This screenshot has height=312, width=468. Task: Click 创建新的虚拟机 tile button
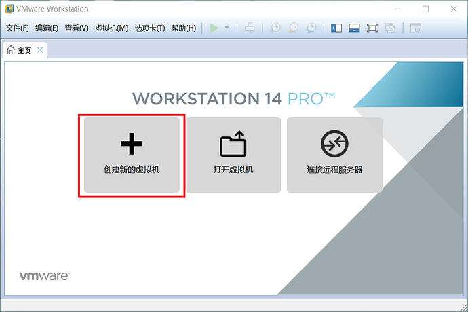132,155
